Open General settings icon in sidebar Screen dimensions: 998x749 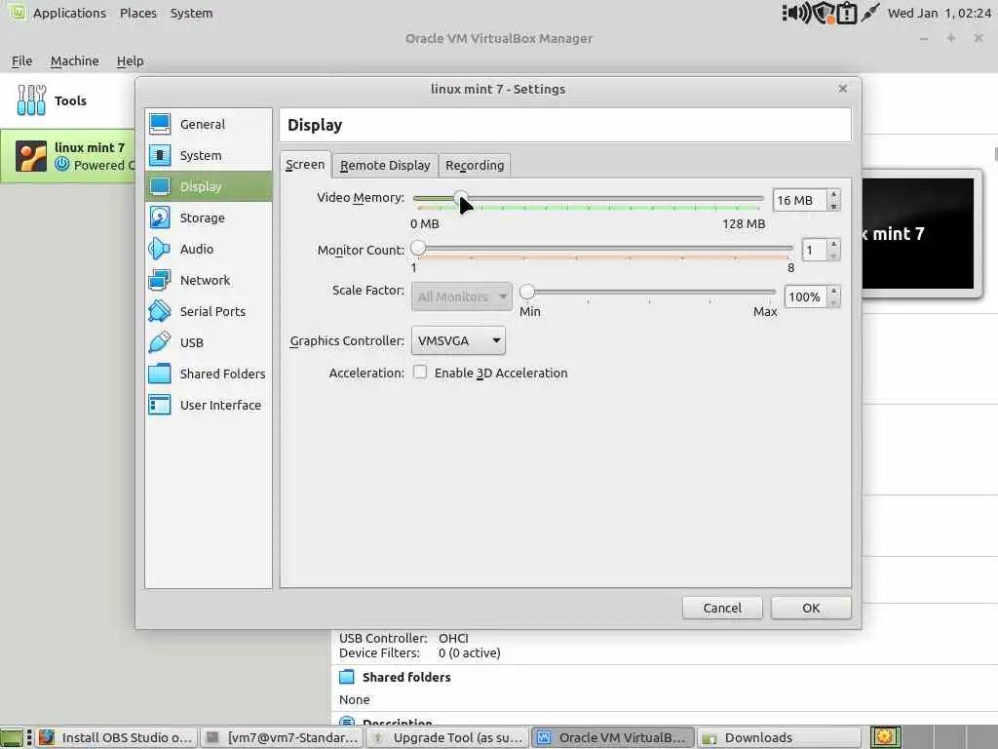point(160,124)
